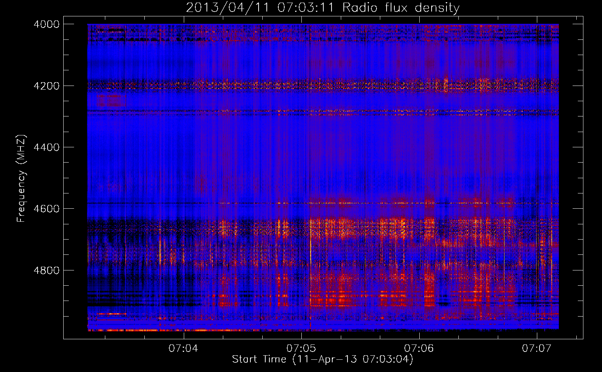Screen dimensions: 602x372
Task: Click the "Frequency (MHZ)" axis label
Action: 22,179
